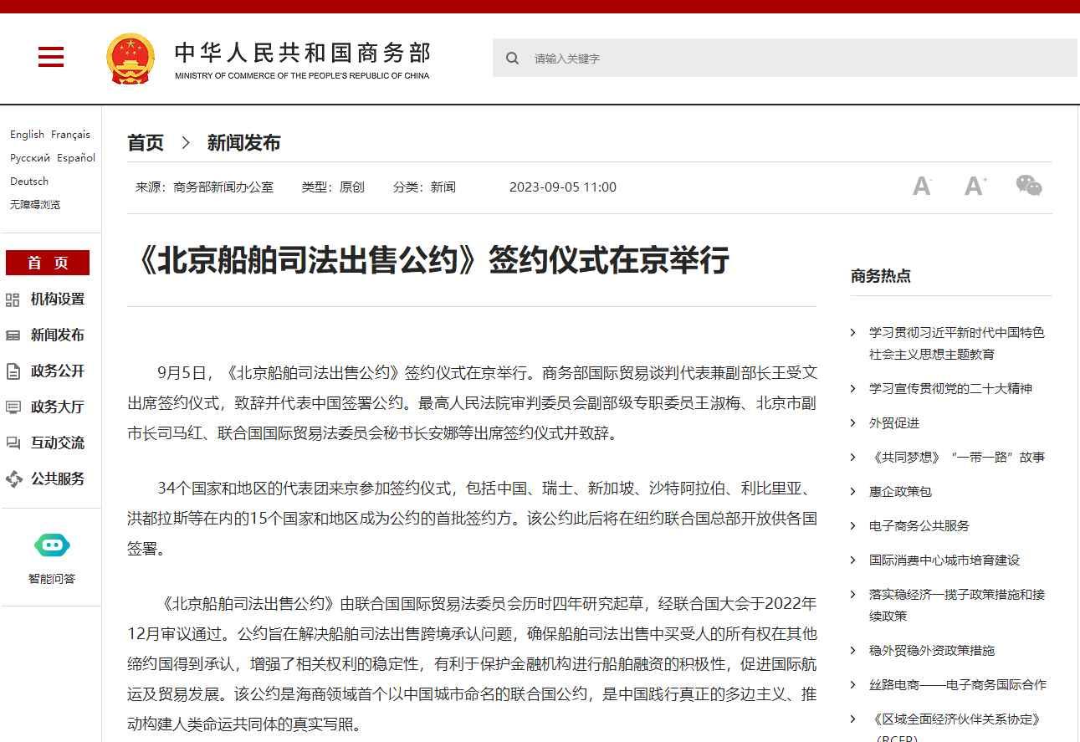Expand the 外贸促进 chevron item
The width and height of the screenshot is (1080, 742).
point(852,423)
